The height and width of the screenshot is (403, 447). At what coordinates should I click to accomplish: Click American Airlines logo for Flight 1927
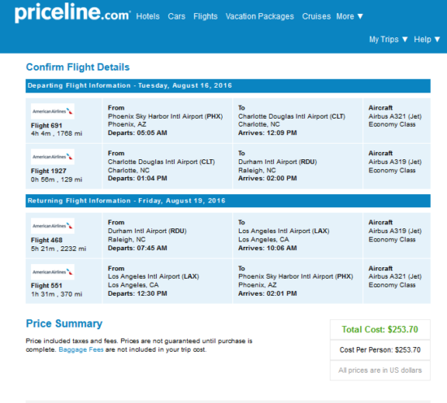(53, 157)
